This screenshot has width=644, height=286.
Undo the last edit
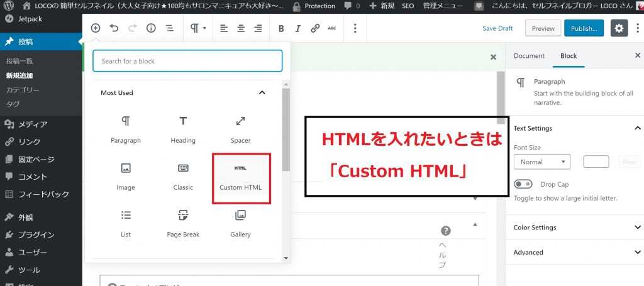(114, 28)
